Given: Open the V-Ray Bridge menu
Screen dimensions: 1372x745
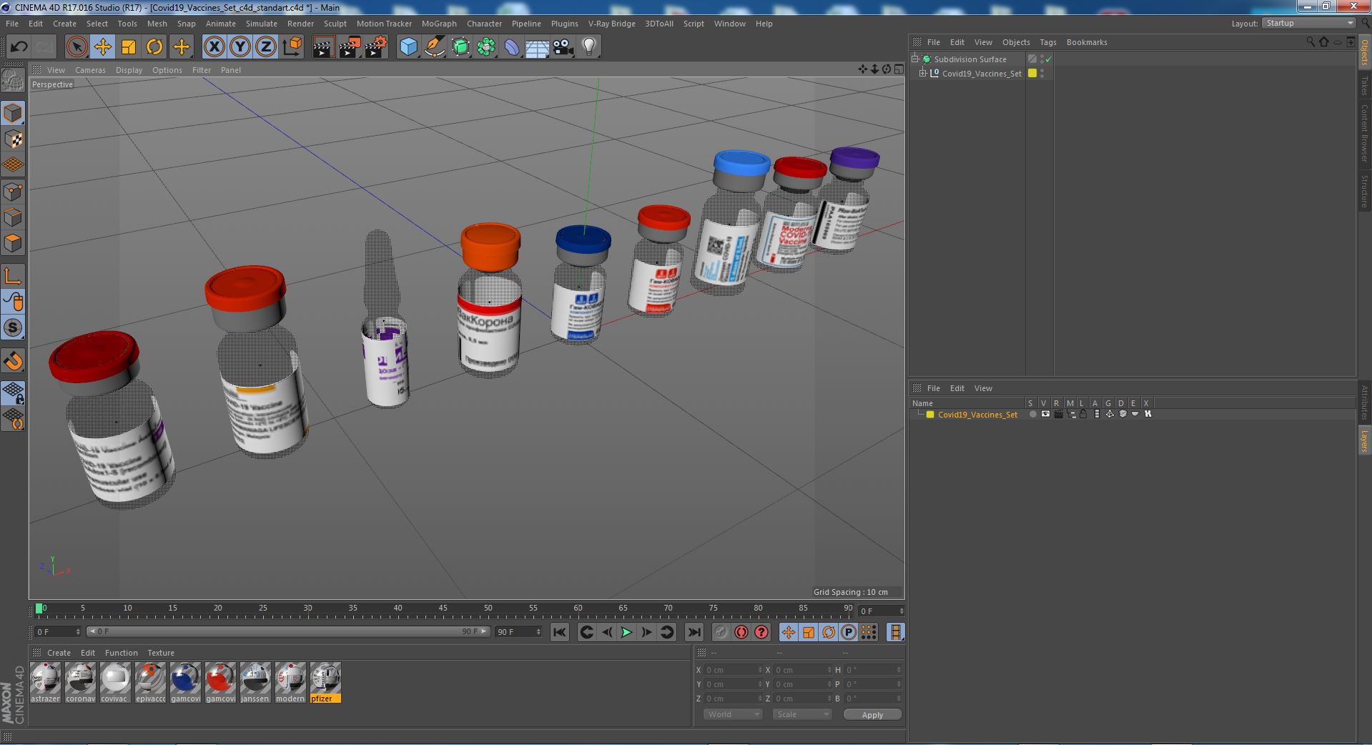Looking at the screenshot, I should coord(611,24).
